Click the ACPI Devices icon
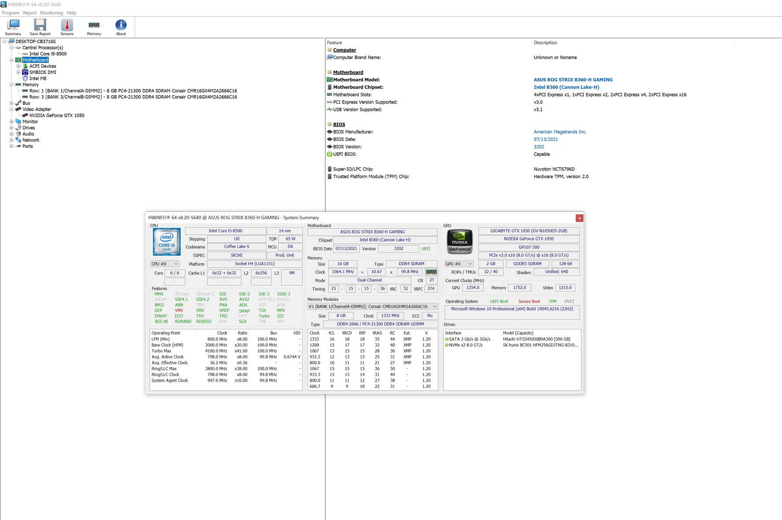 [x=25, y=66]
